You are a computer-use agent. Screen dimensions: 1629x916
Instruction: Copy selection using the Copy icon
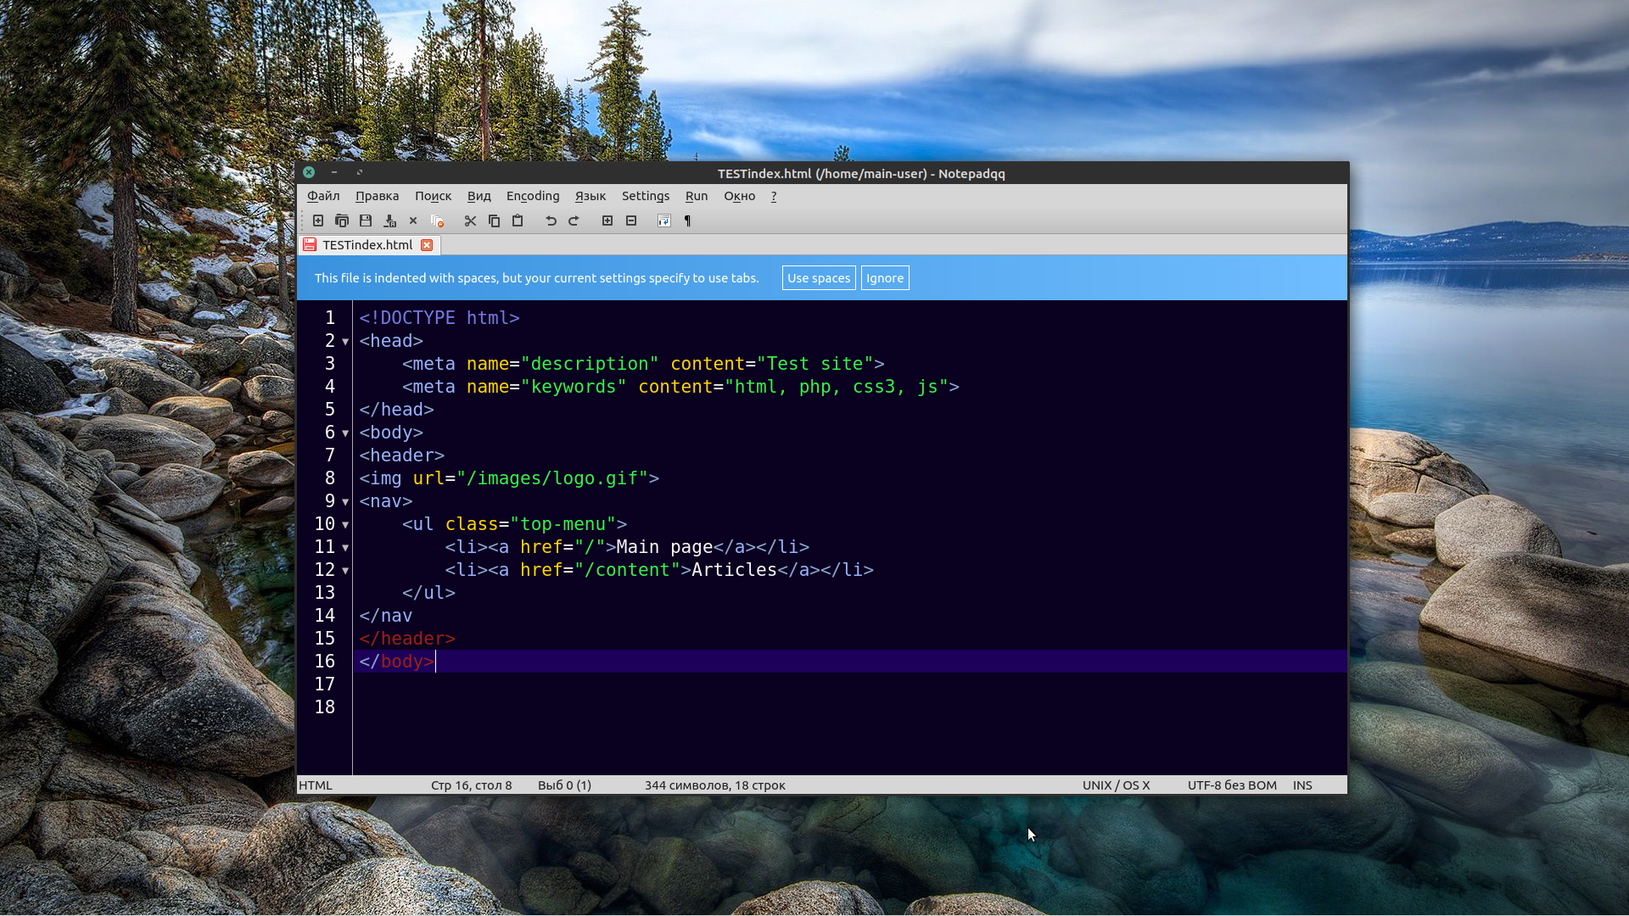tap(494, 221)
